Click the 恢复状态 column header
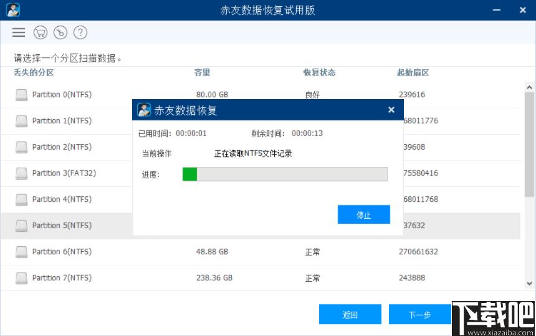The image size is (536, 336). 319,72
